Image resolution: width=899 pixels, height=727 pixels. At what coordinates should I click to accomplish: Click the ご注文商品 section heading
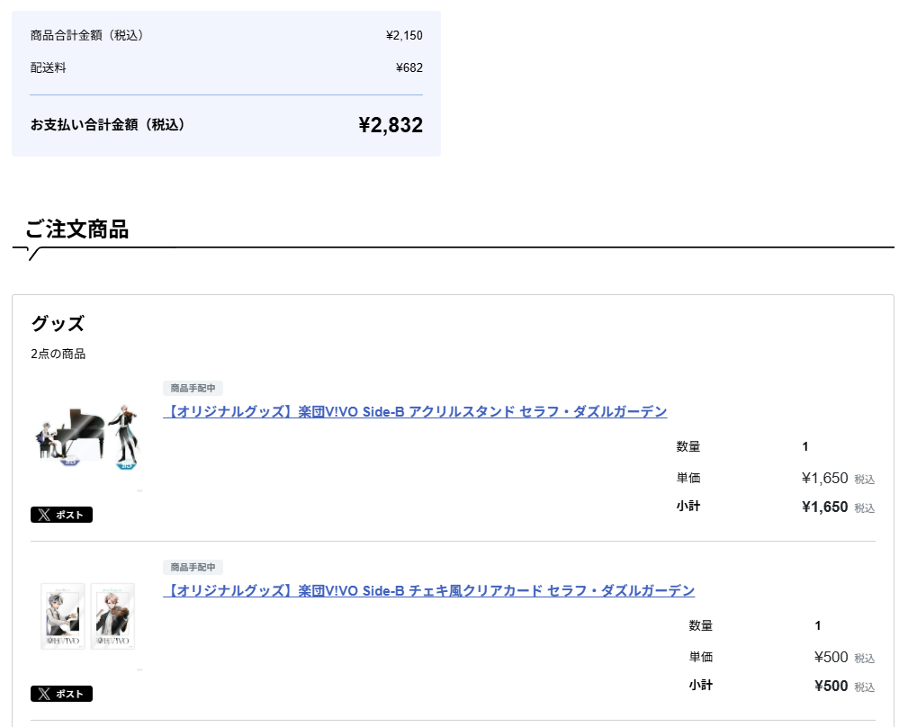pos(76,229)
